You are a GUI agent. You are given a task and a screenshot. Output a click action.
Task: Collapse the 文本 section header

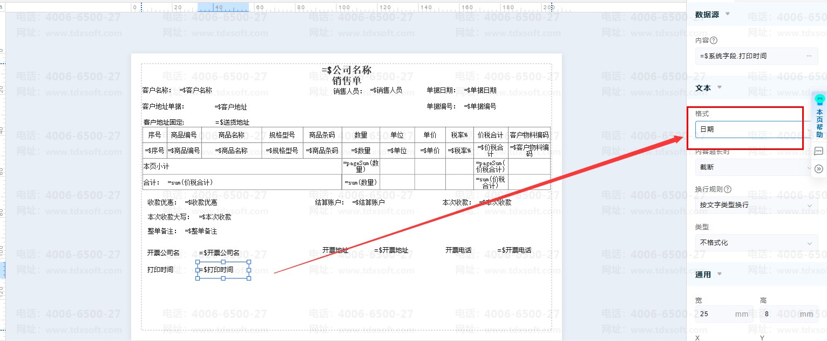pos(708,87)
